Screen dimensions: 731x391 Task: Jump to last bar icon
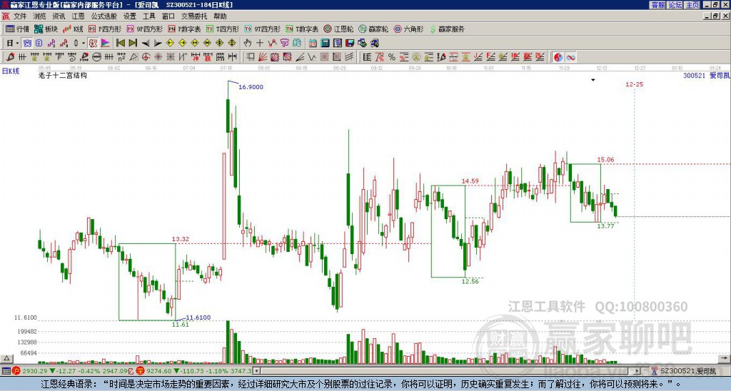click(x=133, y=44)
